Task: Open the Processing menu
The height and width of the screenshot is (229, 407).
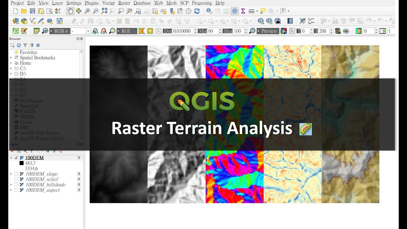Action: [x=202, y=3]
